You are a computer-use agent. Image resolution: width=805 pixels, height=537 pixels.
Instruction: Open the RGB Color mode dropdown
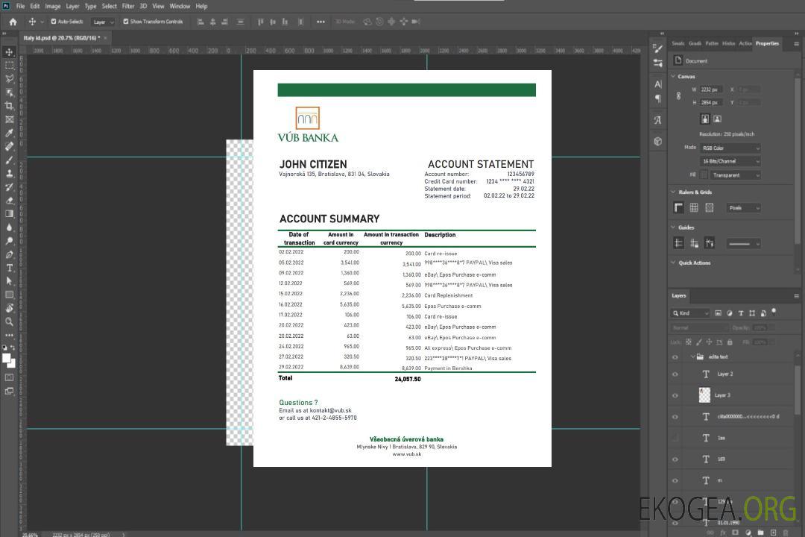pyautogui.click(x=730, y=148)
